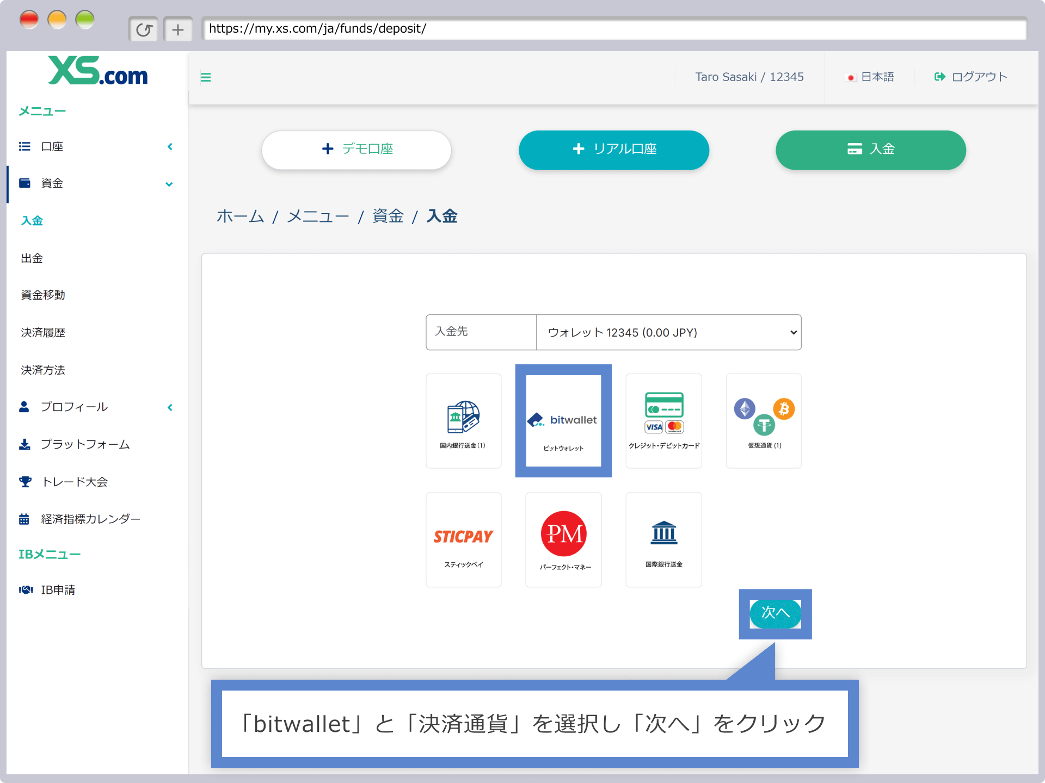Click メニュー in the breadcrumb
Viewport: 1045px width, 783px height.
pos(318,216)
